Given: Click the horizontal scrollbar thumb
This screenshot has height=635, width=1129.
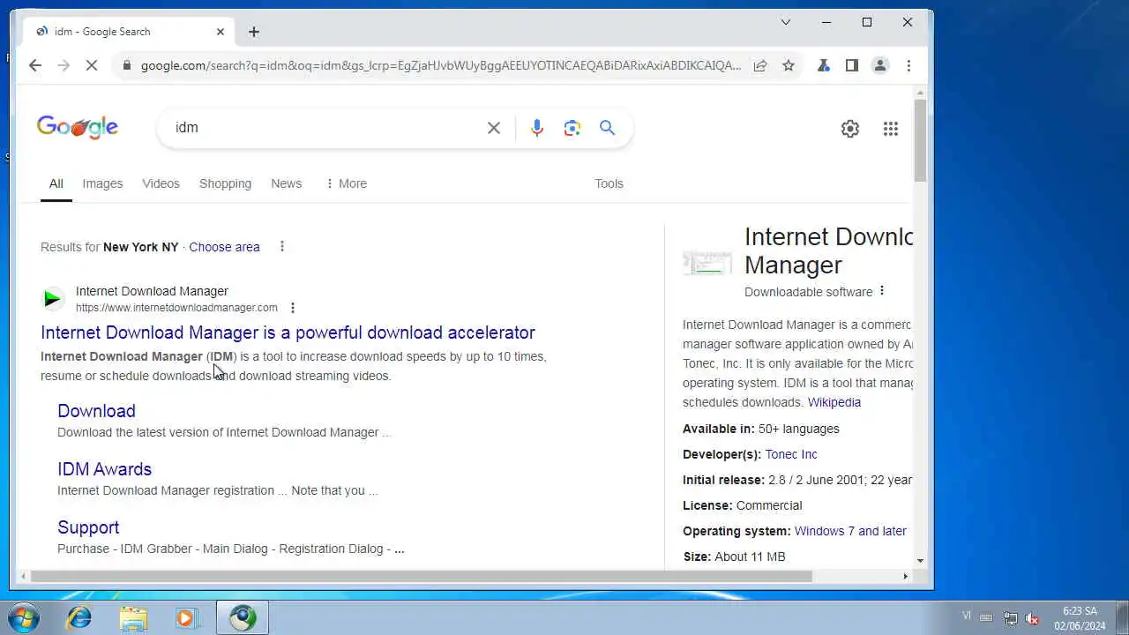Looking at the screenshot, I should coord(421,576).
